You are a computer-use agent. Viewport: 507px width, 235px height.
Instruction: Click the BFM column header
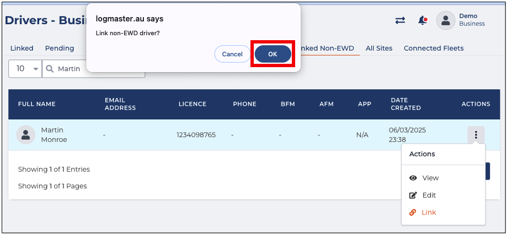coord(288,104)
